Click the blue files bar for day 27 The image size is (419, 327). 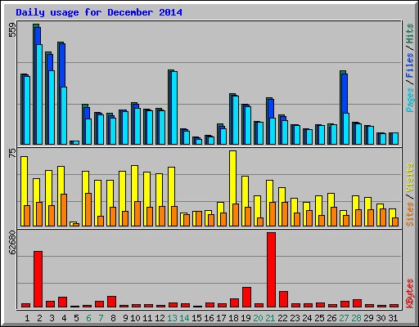(345, 93)
